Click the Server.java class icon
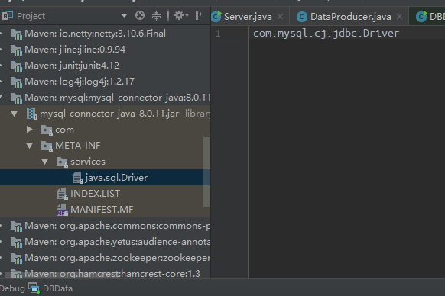 (x=216, y=17)
